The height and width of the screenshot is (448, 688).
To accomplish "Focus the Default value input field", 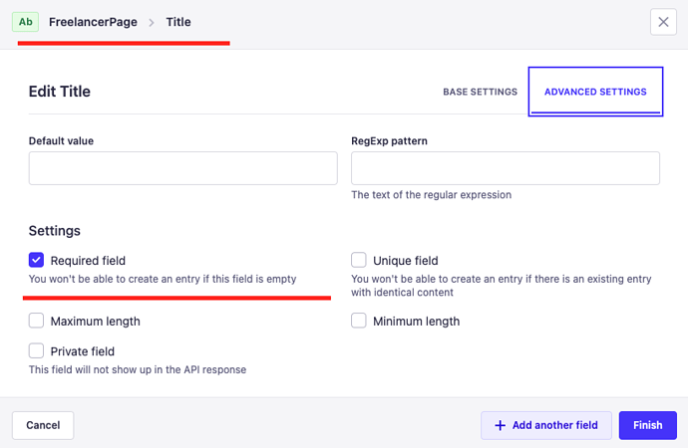I will coord(182,168).
